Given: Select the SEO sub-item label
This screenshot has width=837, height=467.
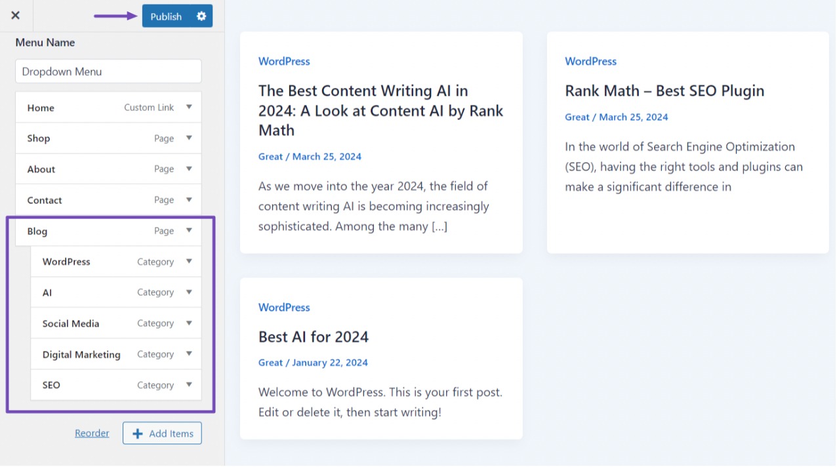Looking at the screenshot, I should 51,385.
